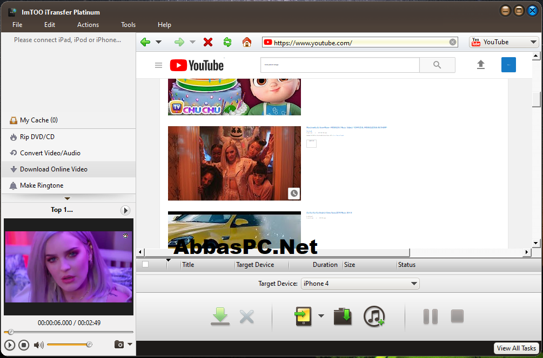Go to the home page icon
This screenshot has height=358, width=543.
[x=247, y=42]
